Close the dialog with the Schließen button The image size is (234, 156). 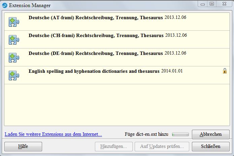(210, 147)
